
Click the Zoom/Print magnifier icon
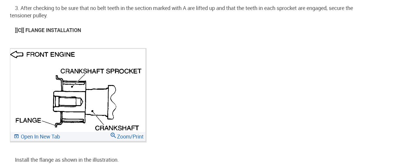113,135
